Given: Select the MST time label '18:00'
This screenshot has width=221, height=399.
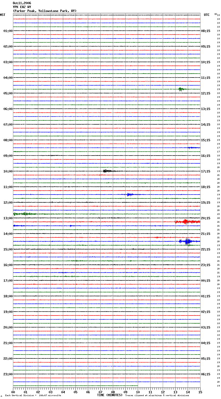Looking at the screenshot, I should point(8,296).
